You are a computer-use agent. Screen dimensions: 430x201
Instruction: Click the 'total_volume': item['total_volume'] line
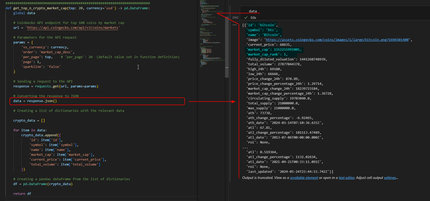[x=65, y=165]
